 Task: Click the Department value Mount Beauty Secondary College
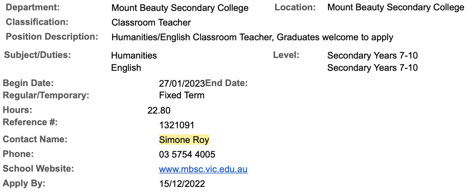(x=180, y=8)
